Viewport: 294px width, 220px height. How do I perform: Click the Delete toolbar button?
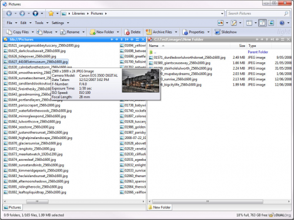(132, 32)
